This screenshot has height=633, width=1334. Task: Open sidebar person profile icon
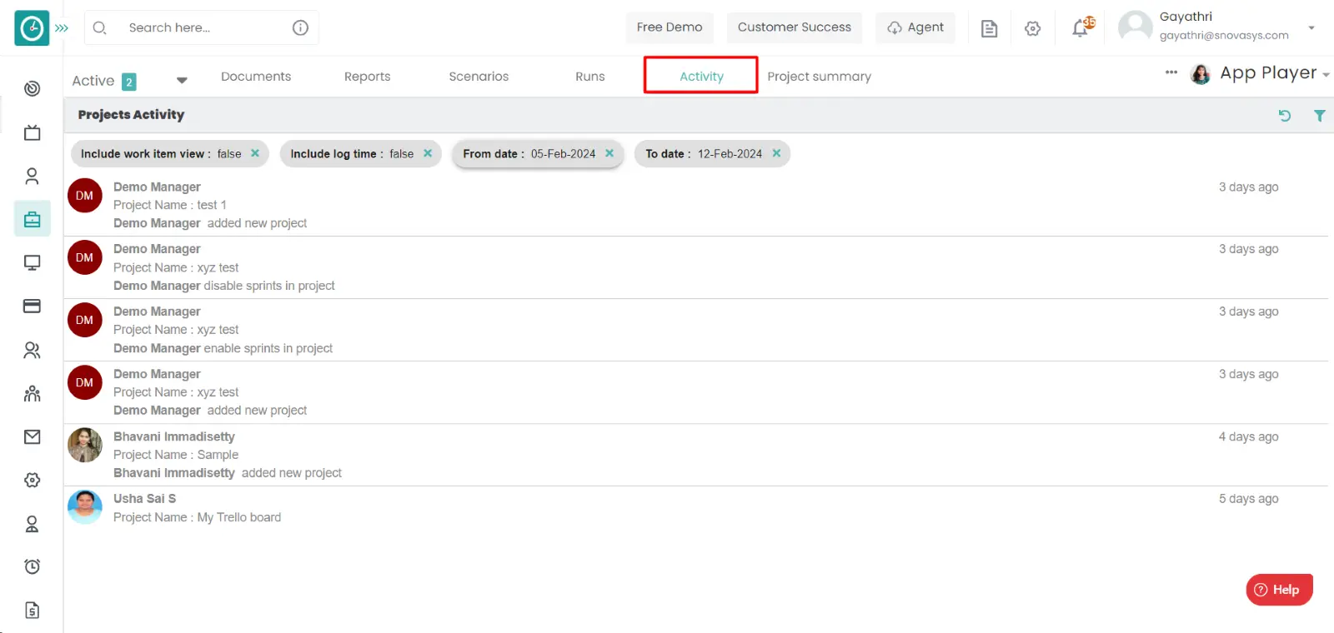coord(32,176)
